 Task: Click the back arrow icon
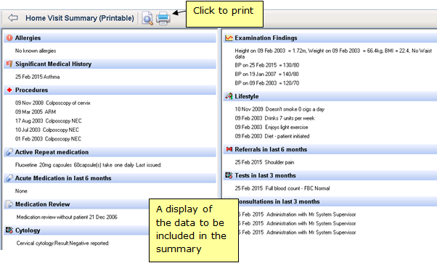click(13, 18)
